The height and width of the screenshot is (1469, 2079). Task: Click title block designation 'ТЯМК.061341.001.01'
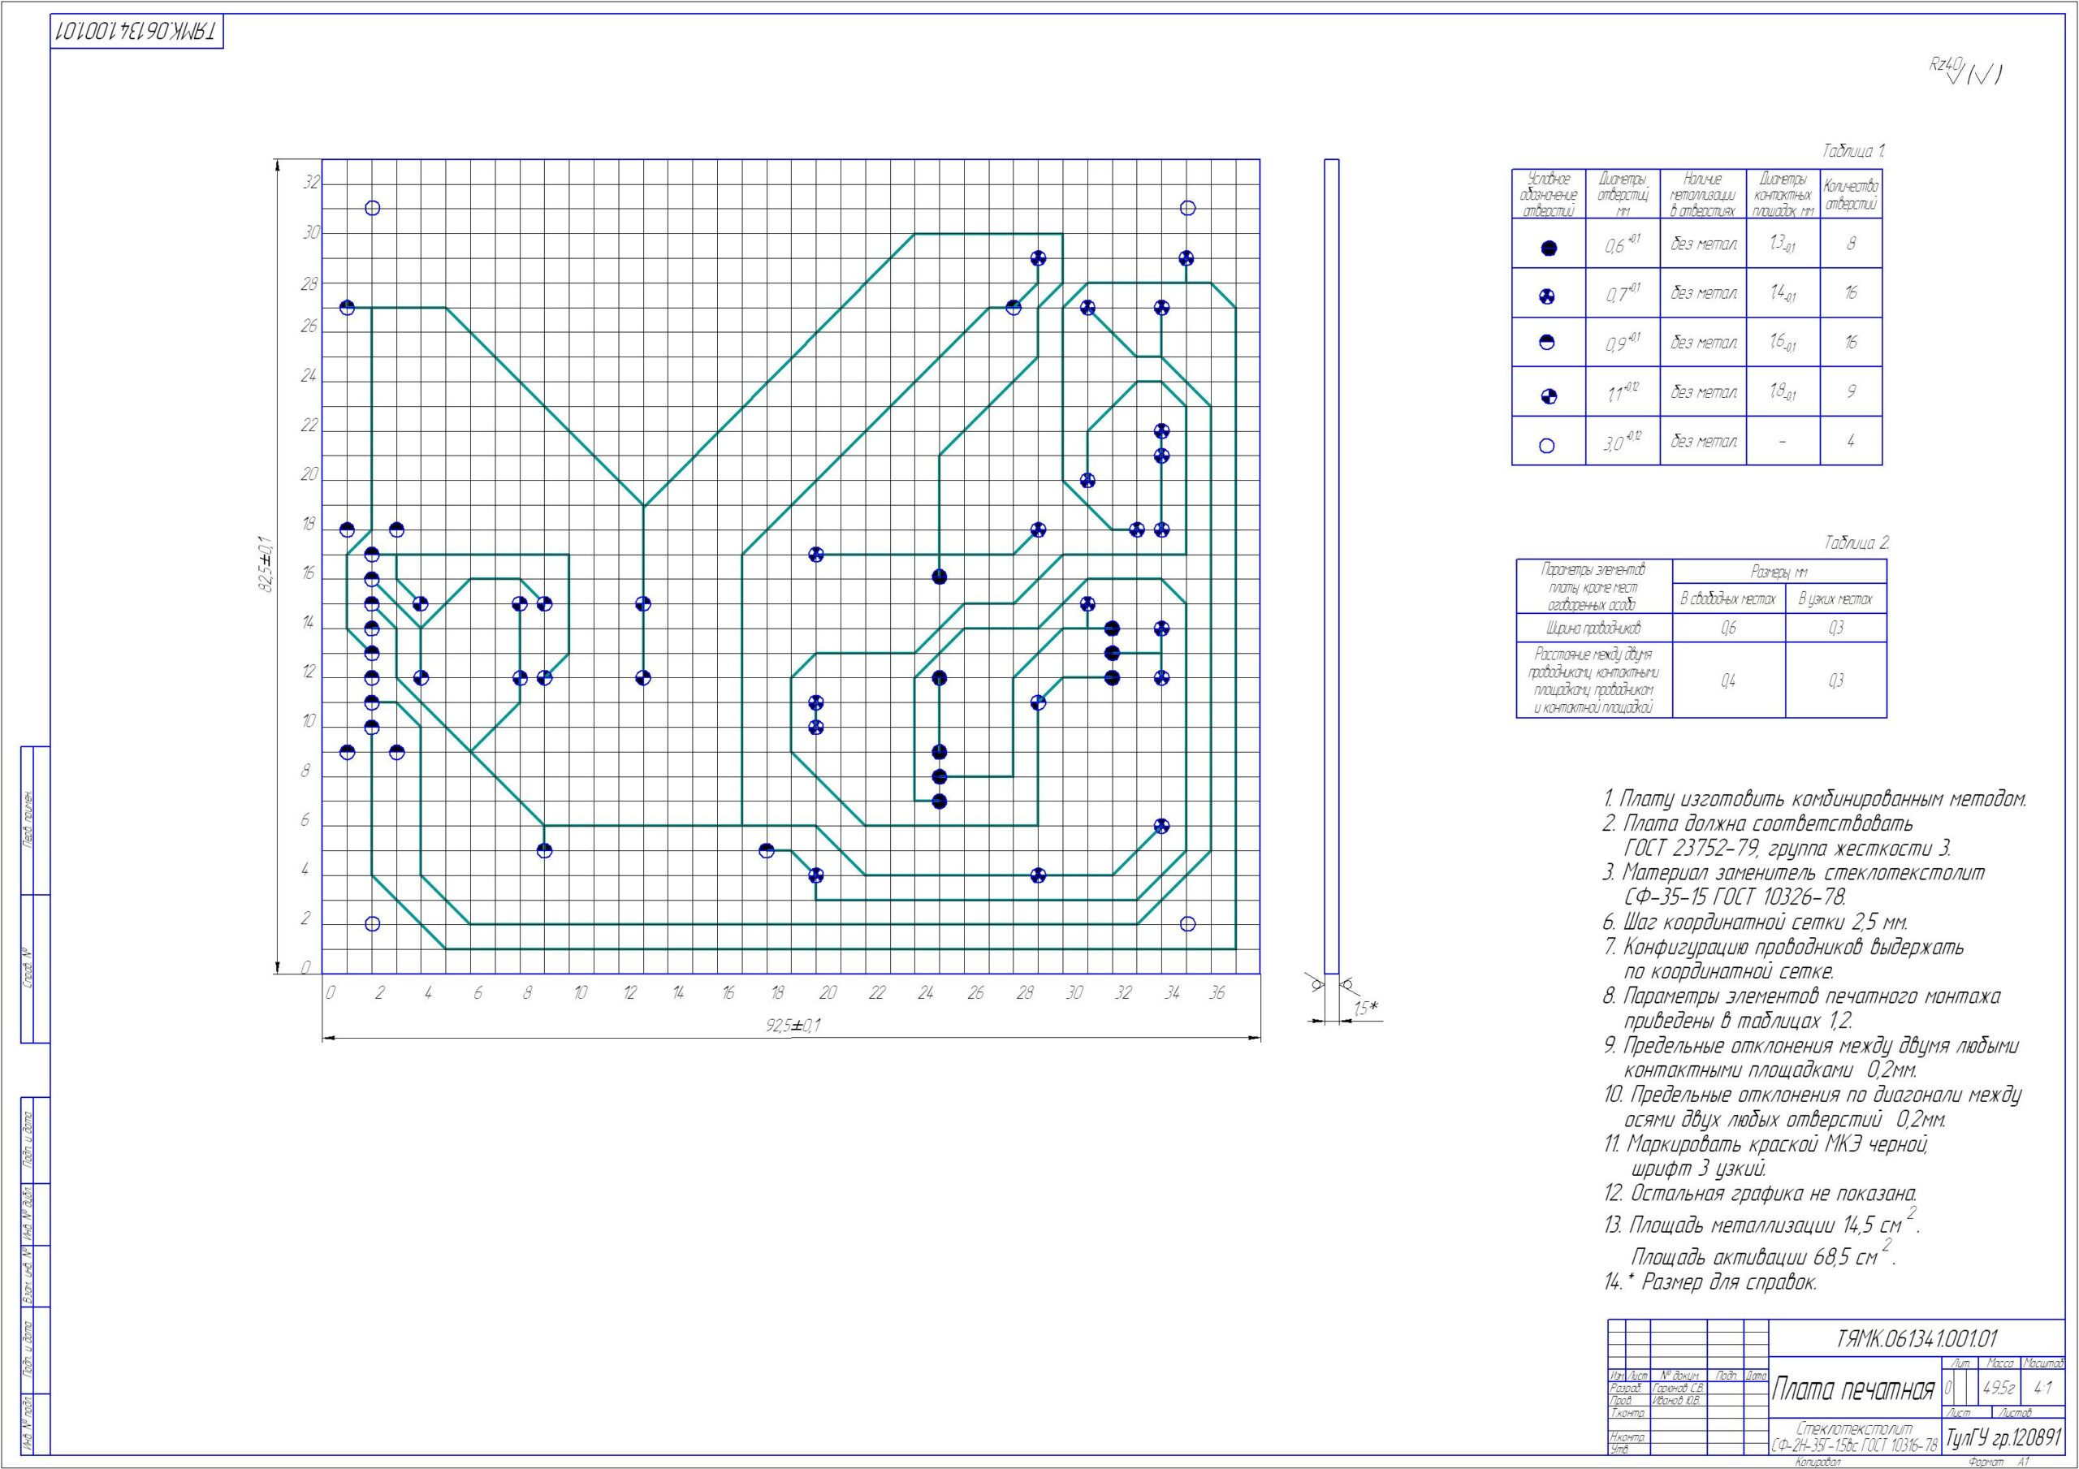point(1916,1337)
